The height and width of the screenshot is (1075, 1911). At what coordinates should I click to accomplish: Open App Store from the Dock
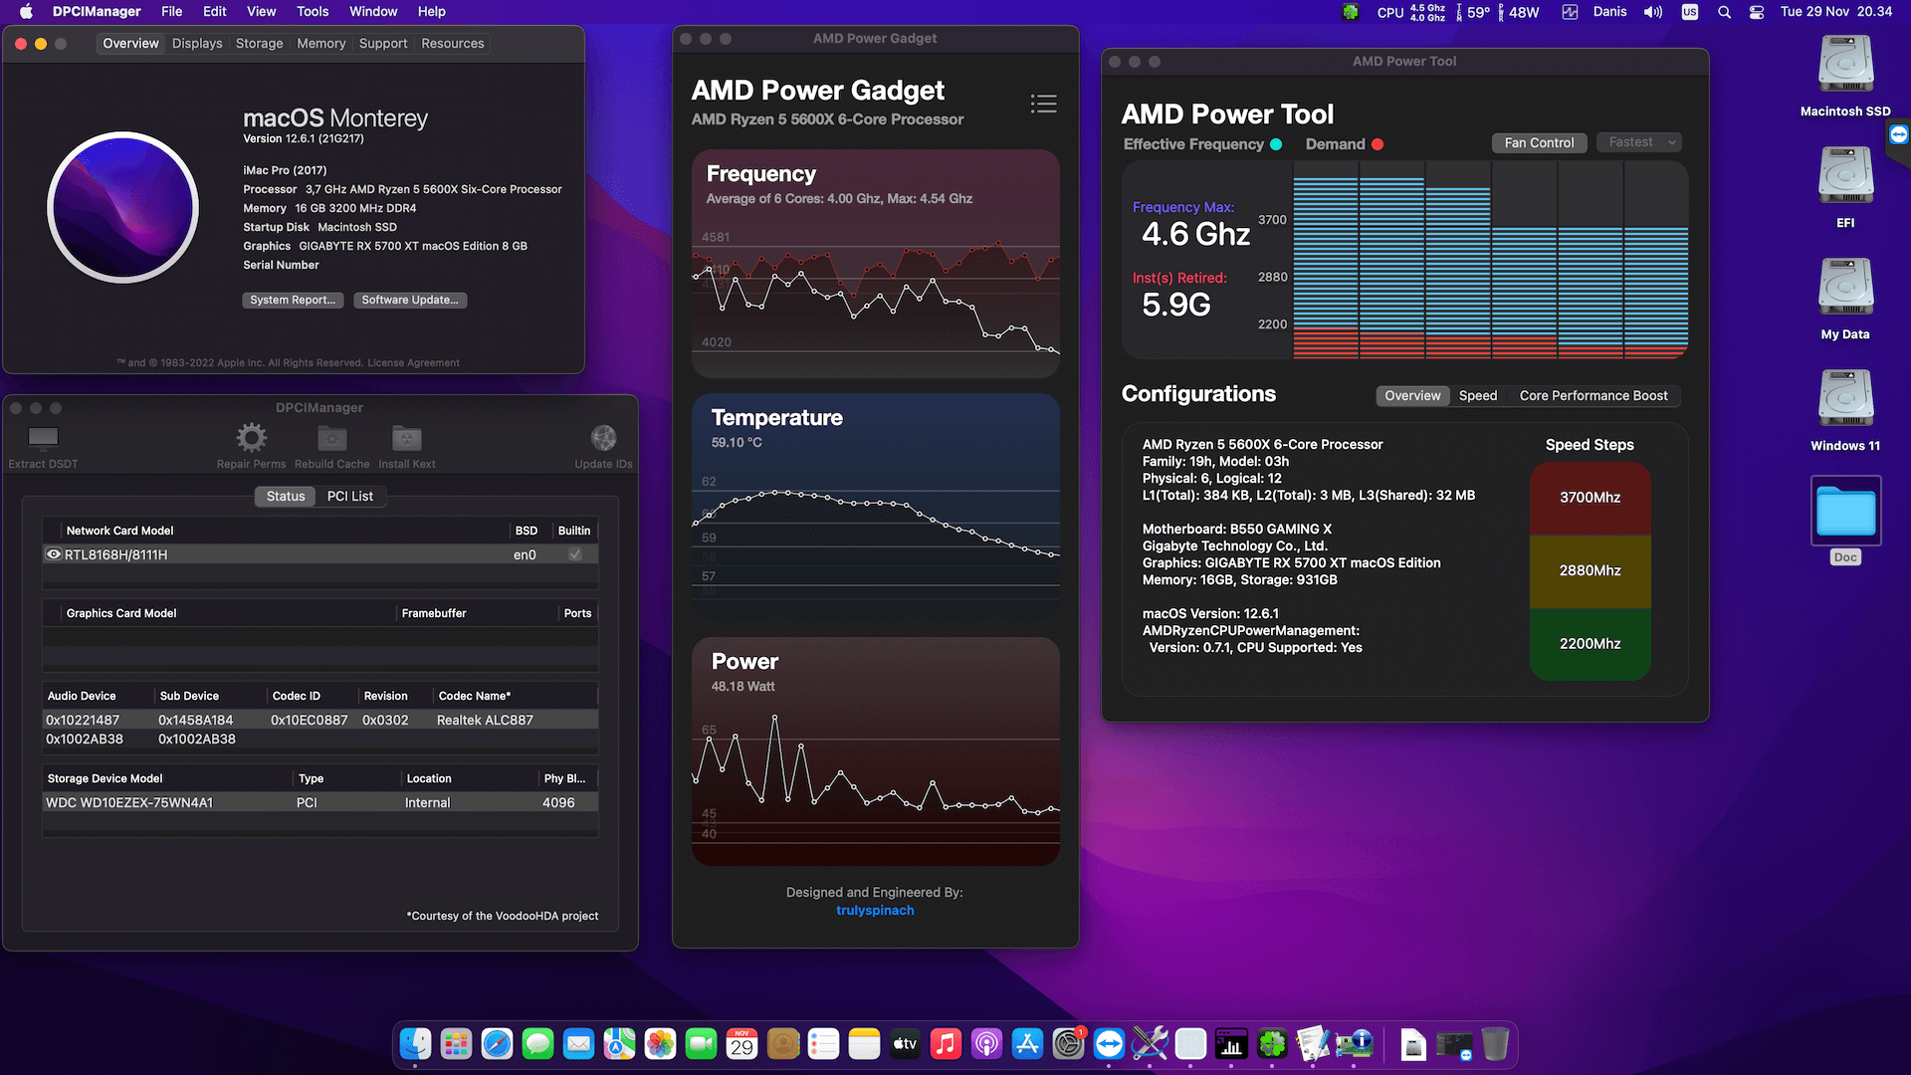1027,1043
